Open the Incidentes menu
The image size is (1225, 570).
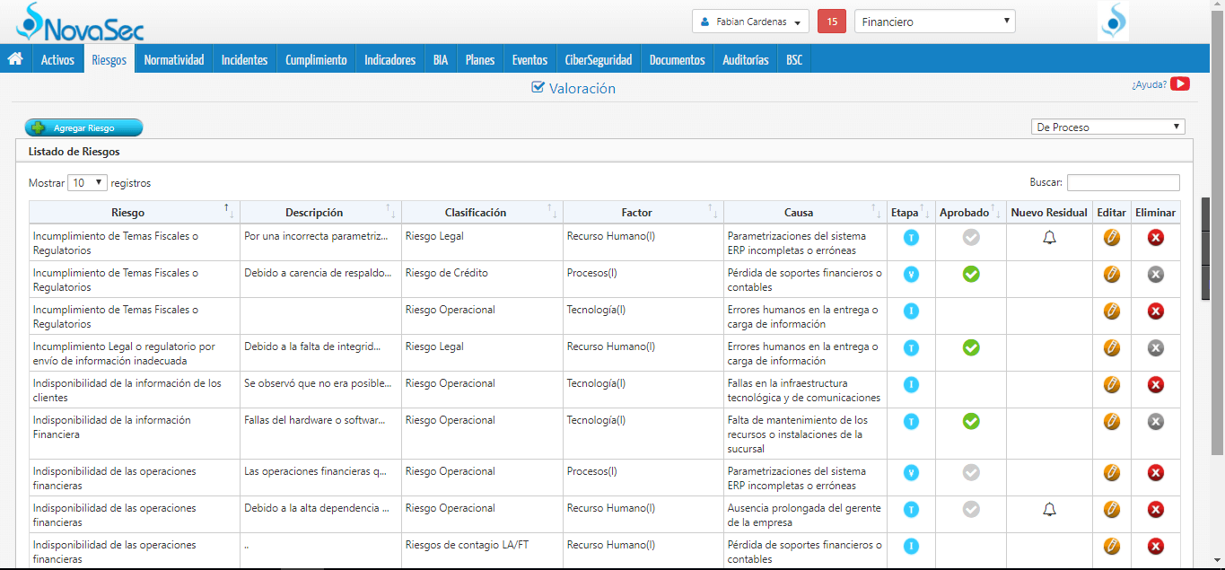244,59
